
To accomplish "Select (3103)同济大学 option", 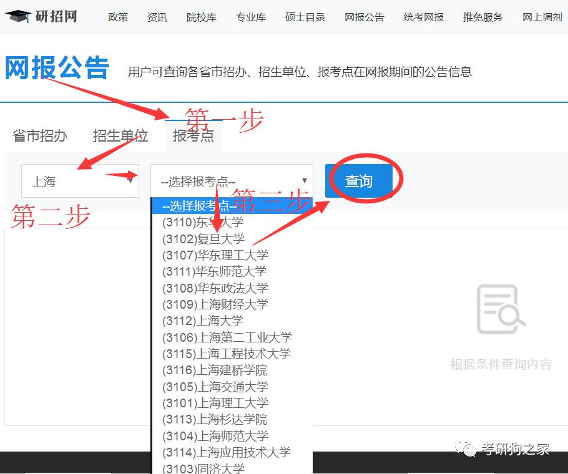I will [x=232, y=468].
